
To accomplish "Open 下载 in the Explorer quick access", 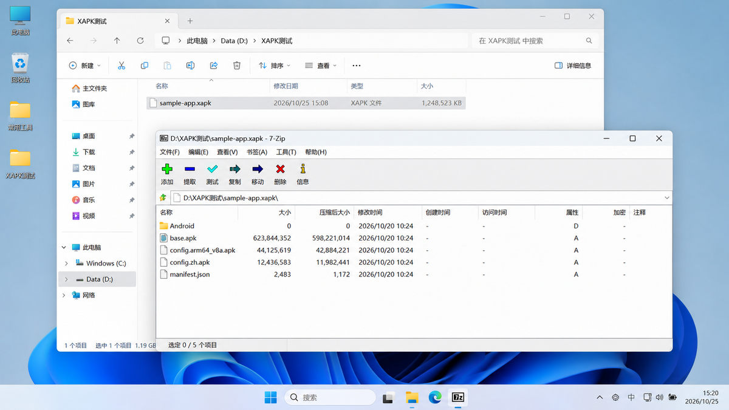I will (x=83, y=152).
